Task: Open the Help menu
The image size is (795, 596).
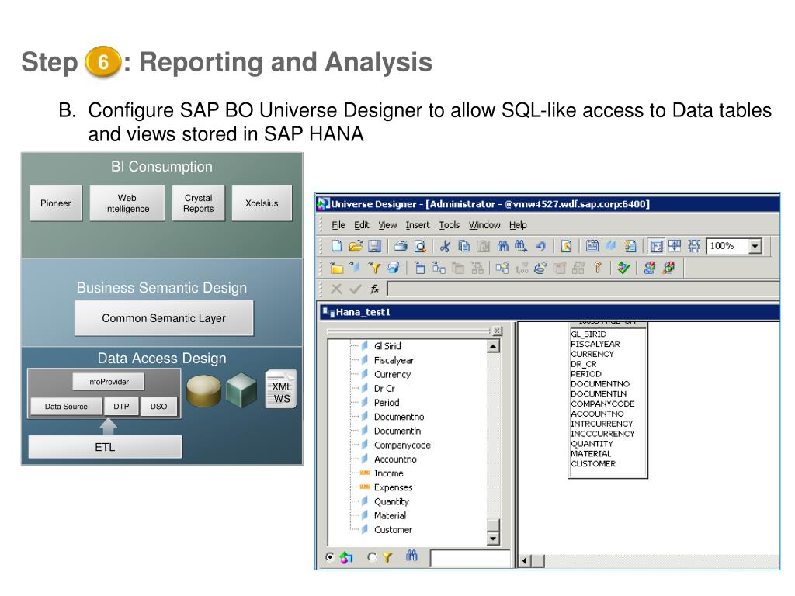Action: (518, 225)
